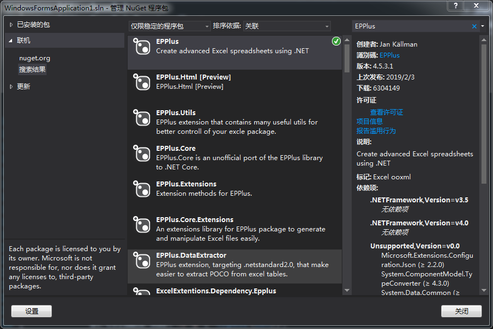Click the EPPlus.Core package icon

coord(142,154)
